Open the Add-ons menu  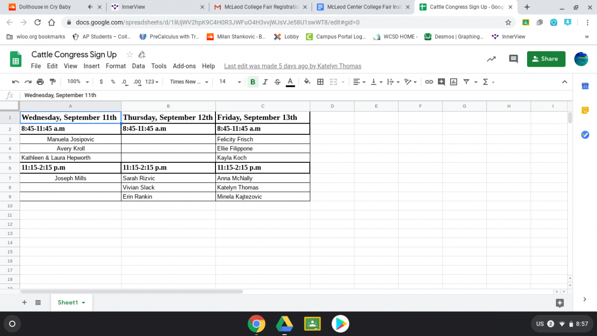(x=184, y=66)
